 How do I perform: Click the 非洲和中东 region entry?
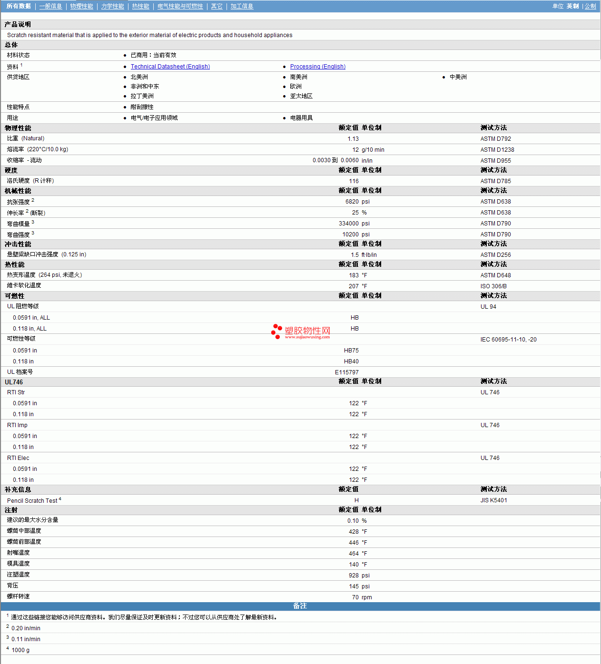pyautogui.click(x=145, y=87)
